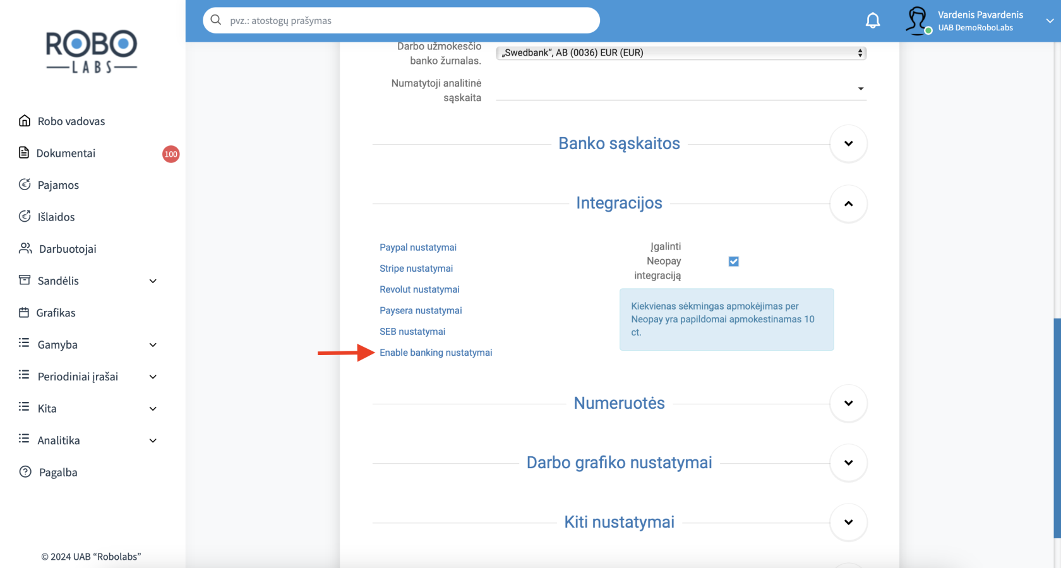
Task: Open the user account menu chevron
Action: point(1050,21)
